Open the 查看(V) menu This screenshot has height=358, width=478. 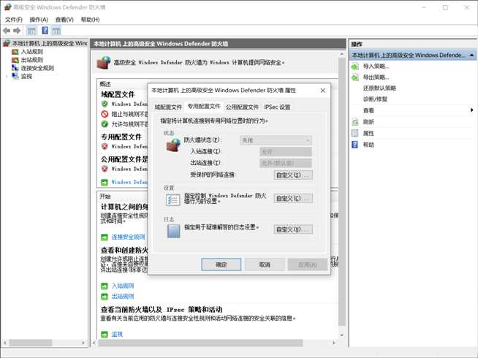click(x=64, y=20)
